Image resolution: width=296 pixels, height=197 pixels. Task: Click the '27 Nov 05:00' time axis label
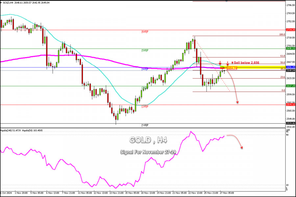point(227,193)
